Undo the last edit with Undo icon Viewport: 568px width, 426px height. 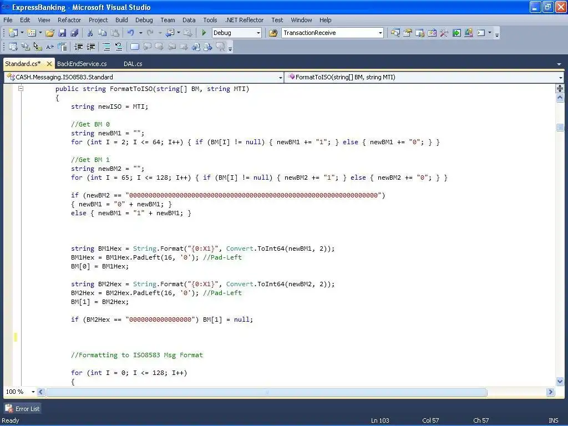pos(131,33)
